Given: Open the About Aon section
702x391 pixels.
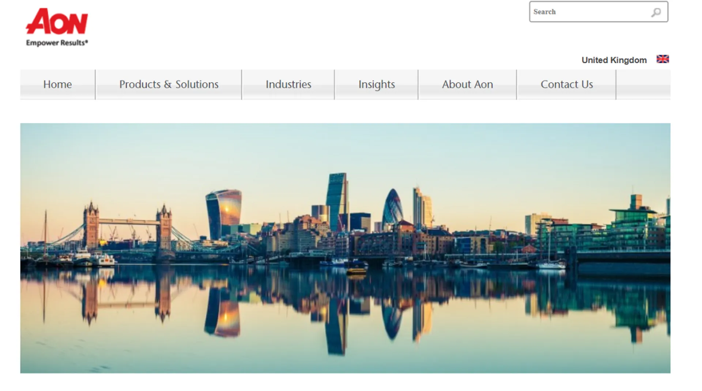Looking at the screenshot, I should click(467, 84).
